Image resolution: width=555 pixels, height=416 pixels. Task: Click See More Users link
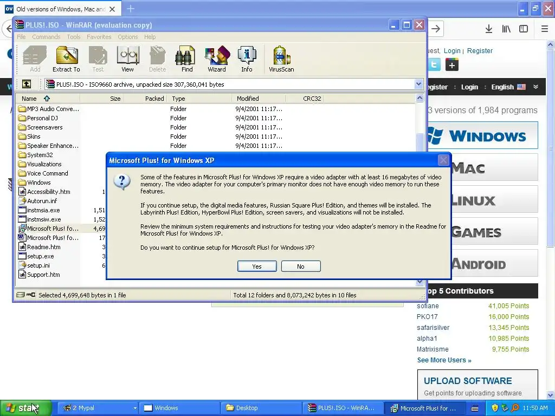tap(444, 360)
